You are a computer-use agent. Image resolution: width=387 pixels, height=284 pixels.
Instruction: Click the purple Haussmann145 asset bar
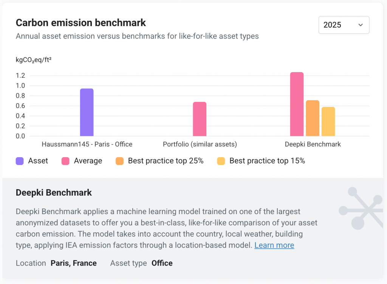87,113
